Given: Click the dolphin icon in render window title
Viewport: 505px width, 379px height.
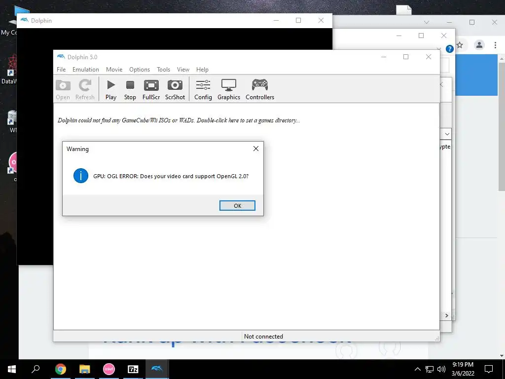Looking at the screenshot, I should point(25,20).
